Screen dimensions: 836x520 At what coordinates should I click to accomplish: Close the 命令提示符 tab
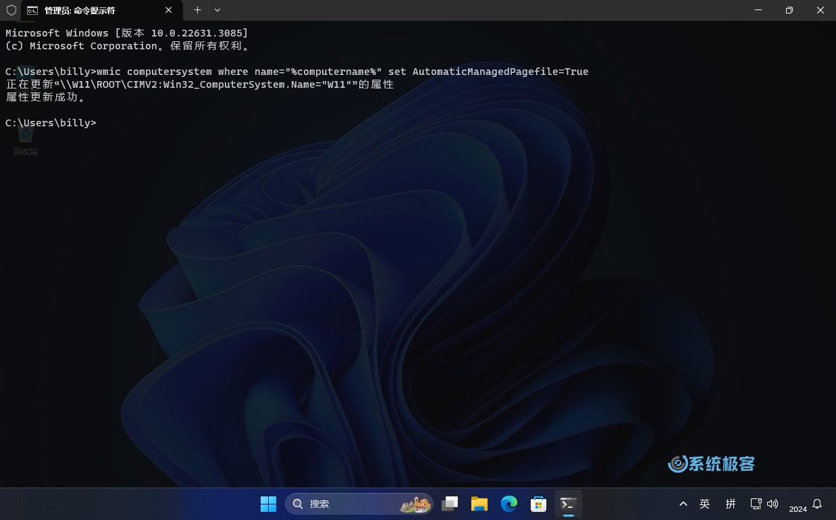tap(169, 10)
